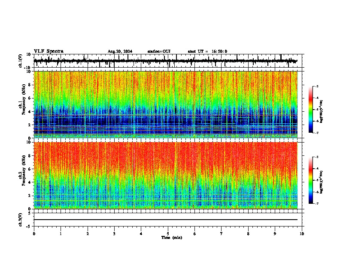
Task: Click the "station=OUI" header label
Action: point(159,51)
